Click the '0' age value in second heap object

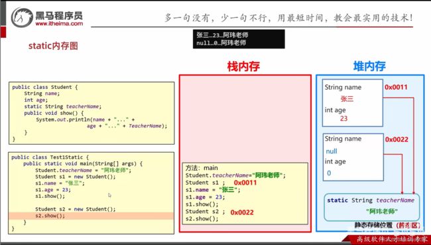(329, 173)
